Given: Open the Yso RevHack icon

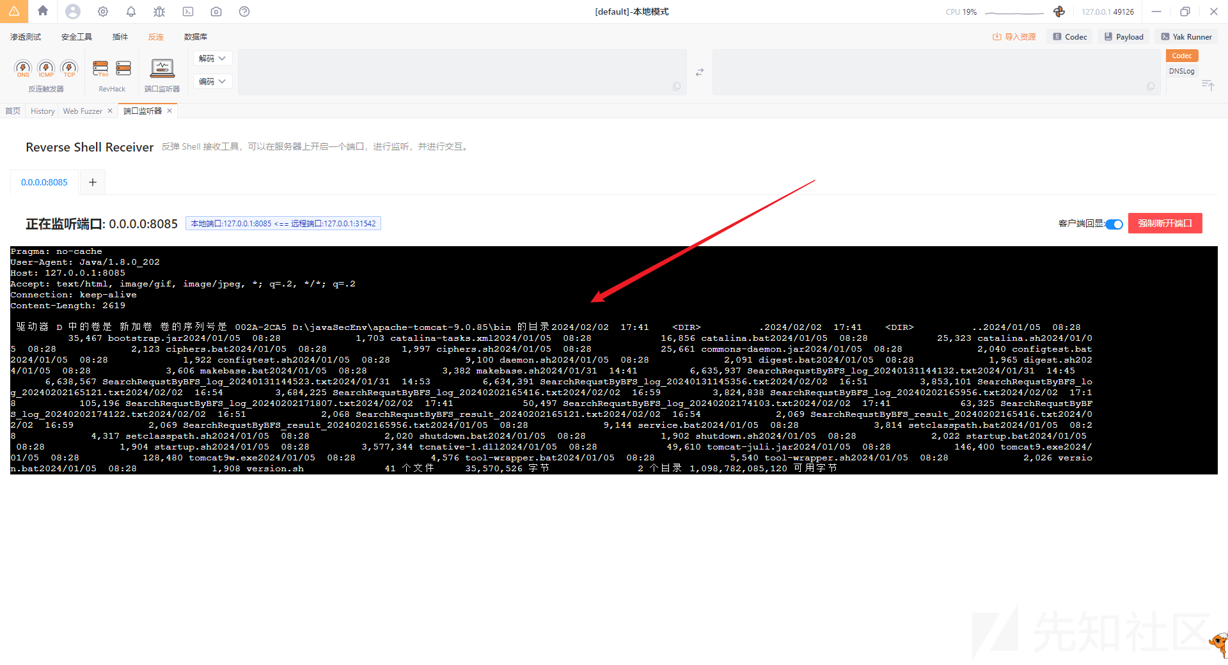Looking at the screenshot, I should click(100, 68).
